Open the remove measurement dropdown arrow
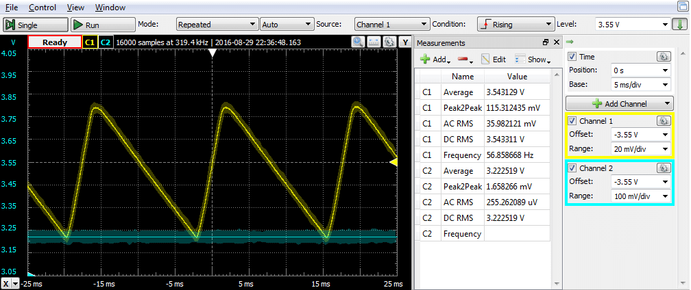The image size is (691, 290). click(471, 62)
